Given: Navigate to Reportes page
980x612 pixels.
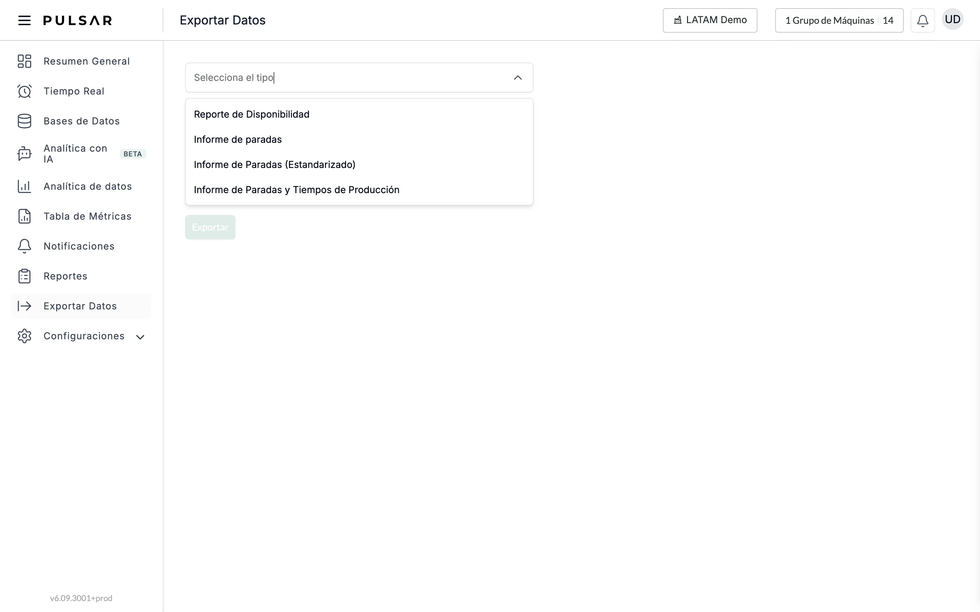Looking at the screenshot, I should 65,276.
